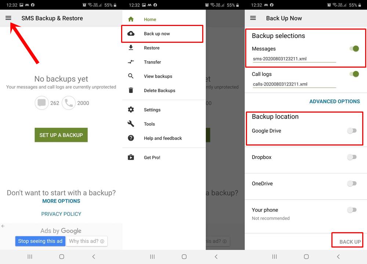Open Settings from the drawer
The width and height of the screenshot is (367, 264).
point(164,110)
